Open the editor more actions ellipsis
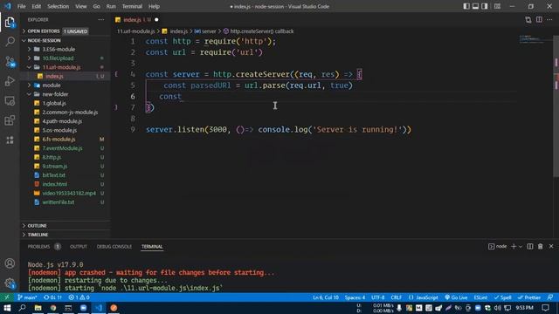 pos(549,20)
